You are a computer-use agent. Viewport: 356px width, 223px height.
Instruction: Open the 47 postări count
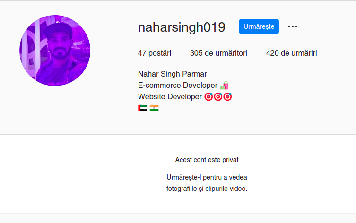point(155,53)
